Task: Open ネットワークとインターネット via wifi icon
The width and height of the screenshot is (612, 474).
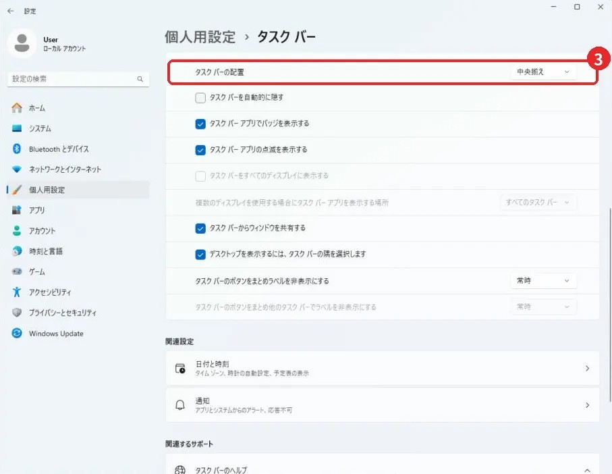Action: pos(17,169)
